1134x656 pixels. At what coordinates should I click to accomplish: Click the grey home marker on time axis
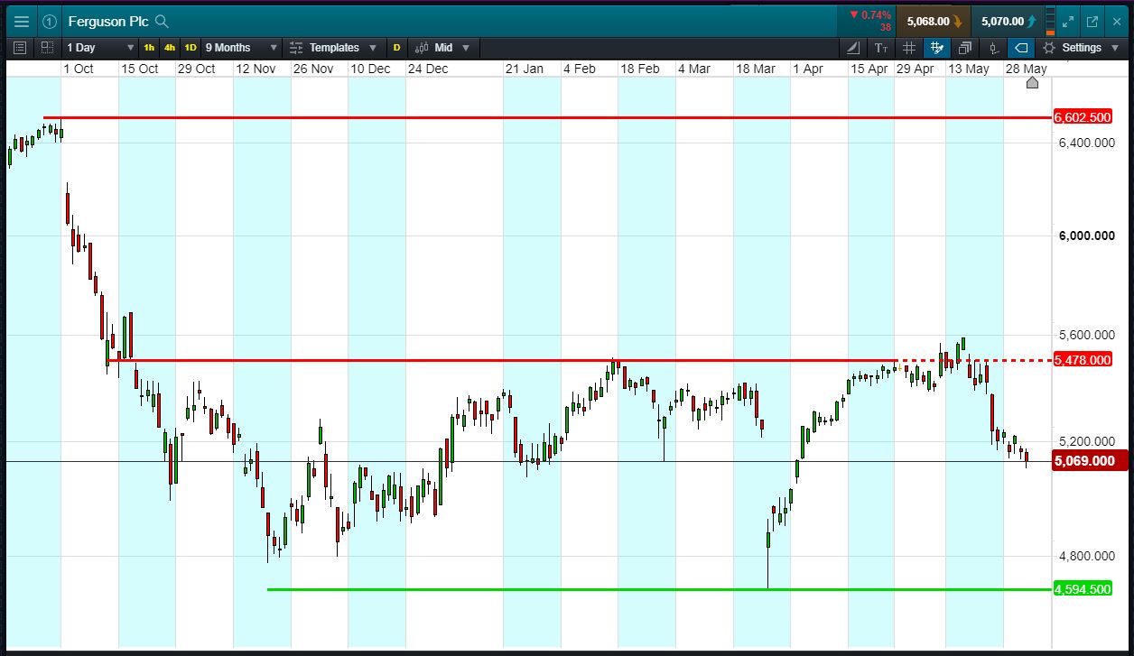point(1033,82)
